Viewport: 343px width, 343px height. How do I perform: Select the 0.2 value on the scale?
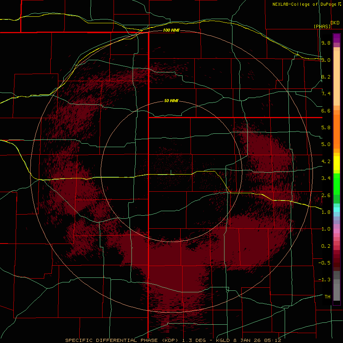coord(326,246)
